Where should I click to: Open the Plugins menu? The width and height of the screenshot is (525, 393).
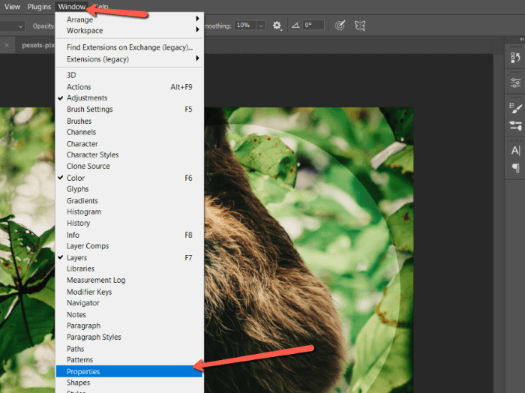point(39,6)
